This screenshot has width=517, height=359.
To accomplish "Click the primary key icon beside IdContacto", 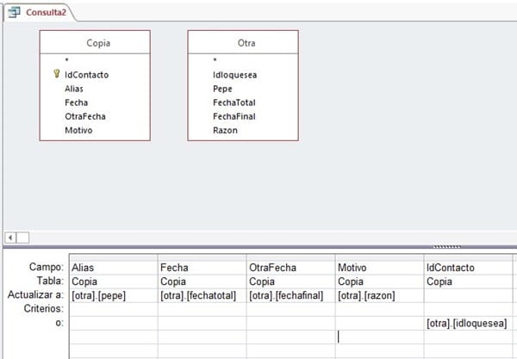I will pyautogui.click(x=56, y=75).
